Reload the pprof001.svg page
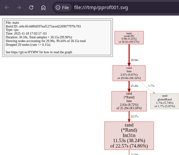Screen dimensions: 179x155 coord(31,7)
